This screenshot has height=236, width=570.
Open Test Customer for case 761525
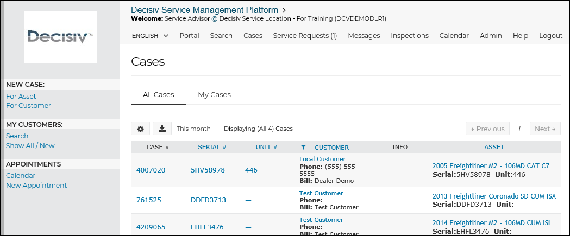[x=321, y=193]
